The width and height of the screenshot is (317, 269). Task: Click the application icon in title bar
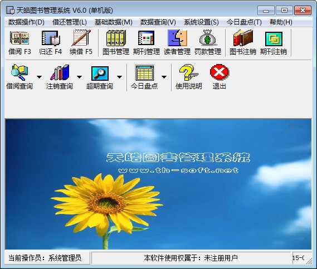(x=10, y=10)
